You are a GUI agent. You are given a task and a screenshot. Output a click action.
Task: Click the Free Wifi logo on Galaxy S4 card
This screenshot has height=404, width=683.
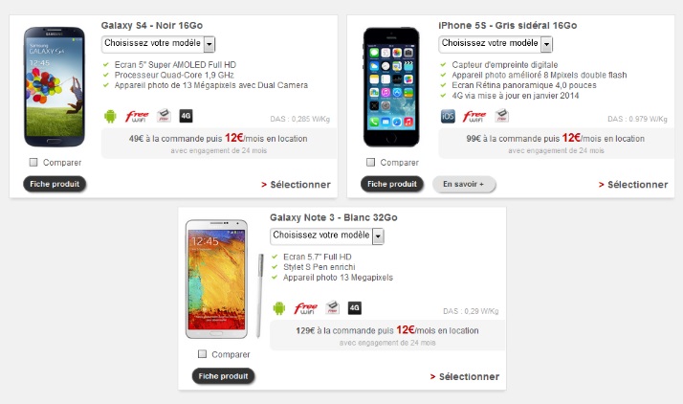click(137, 117)
